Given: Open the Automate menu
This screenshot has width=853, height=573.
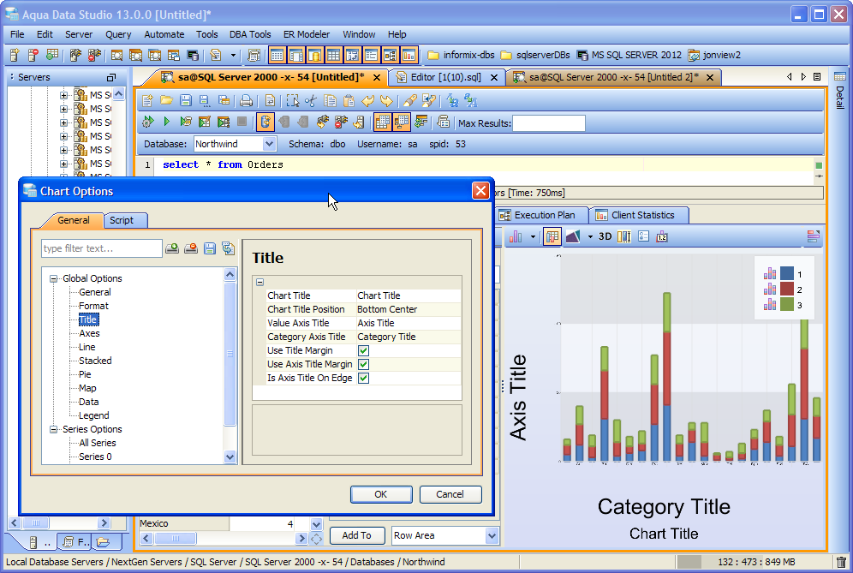Looking at the screenshot, I should coord(164,34).
